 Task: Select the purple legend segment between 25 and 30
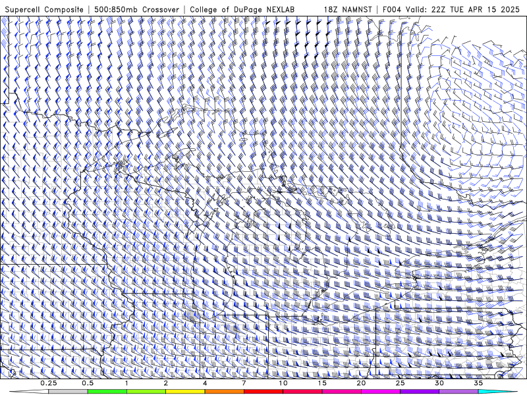tap(420, 392)
